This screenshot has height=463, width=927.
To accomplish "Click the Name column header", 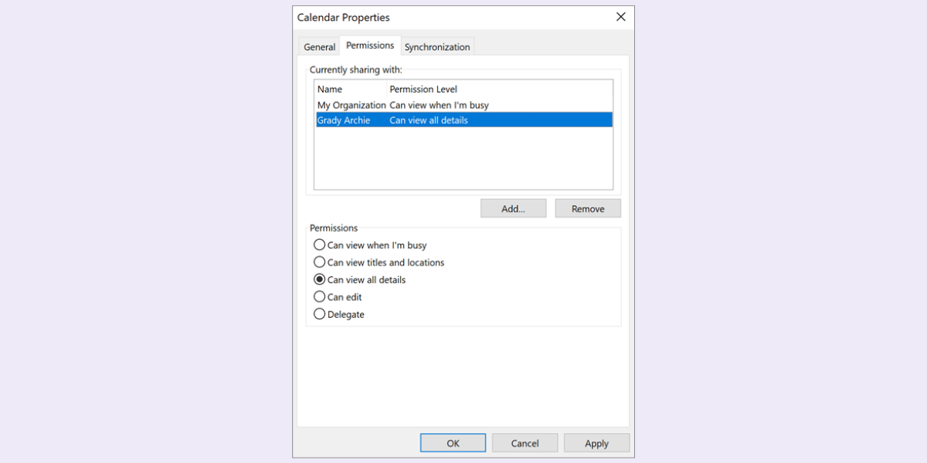I will [x=328, y=89].
